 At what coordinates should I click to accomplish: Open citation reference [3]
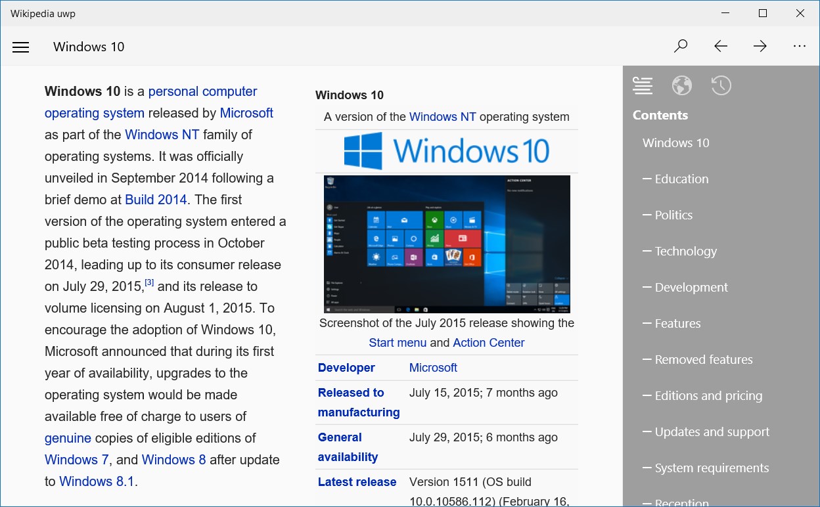pyautogui.click(x=149, y=282)
